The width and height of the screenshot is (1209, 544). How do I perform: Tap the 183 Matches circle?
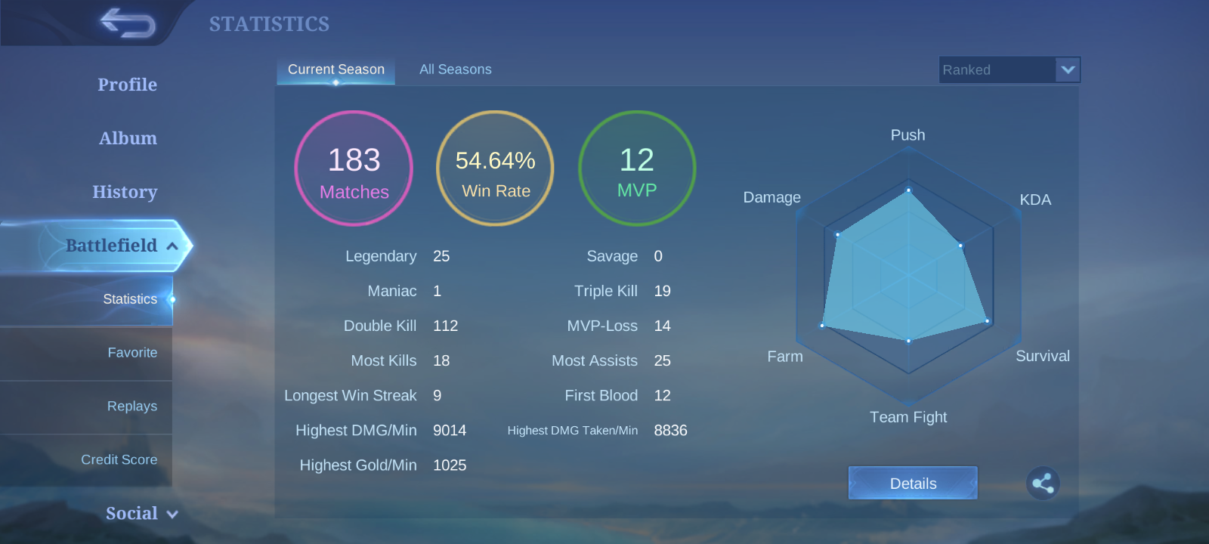(354, 168)
